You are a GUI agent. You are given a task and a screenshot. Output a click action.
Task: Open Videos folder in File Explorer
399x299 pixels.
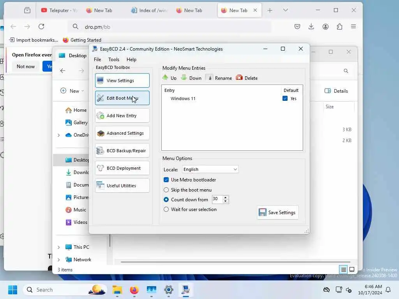coord(76,222)
